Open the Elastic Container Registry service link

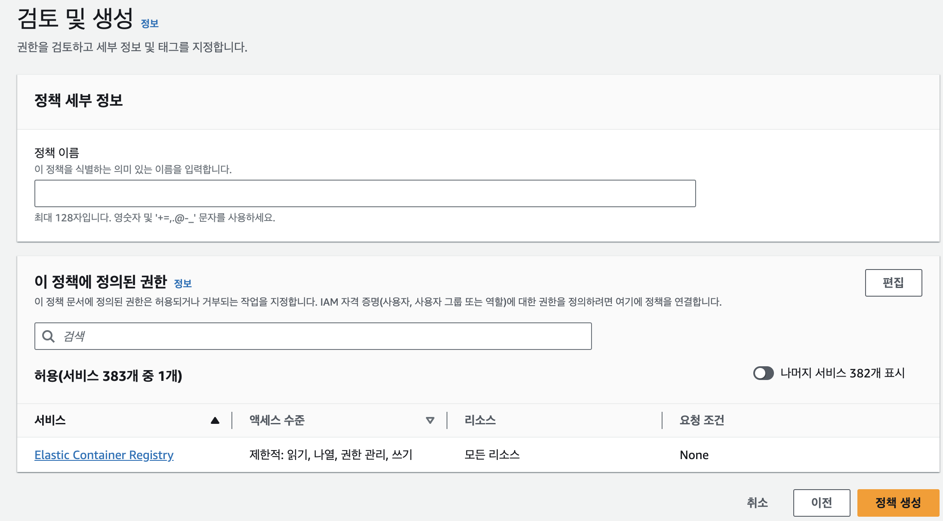(104, 455)
